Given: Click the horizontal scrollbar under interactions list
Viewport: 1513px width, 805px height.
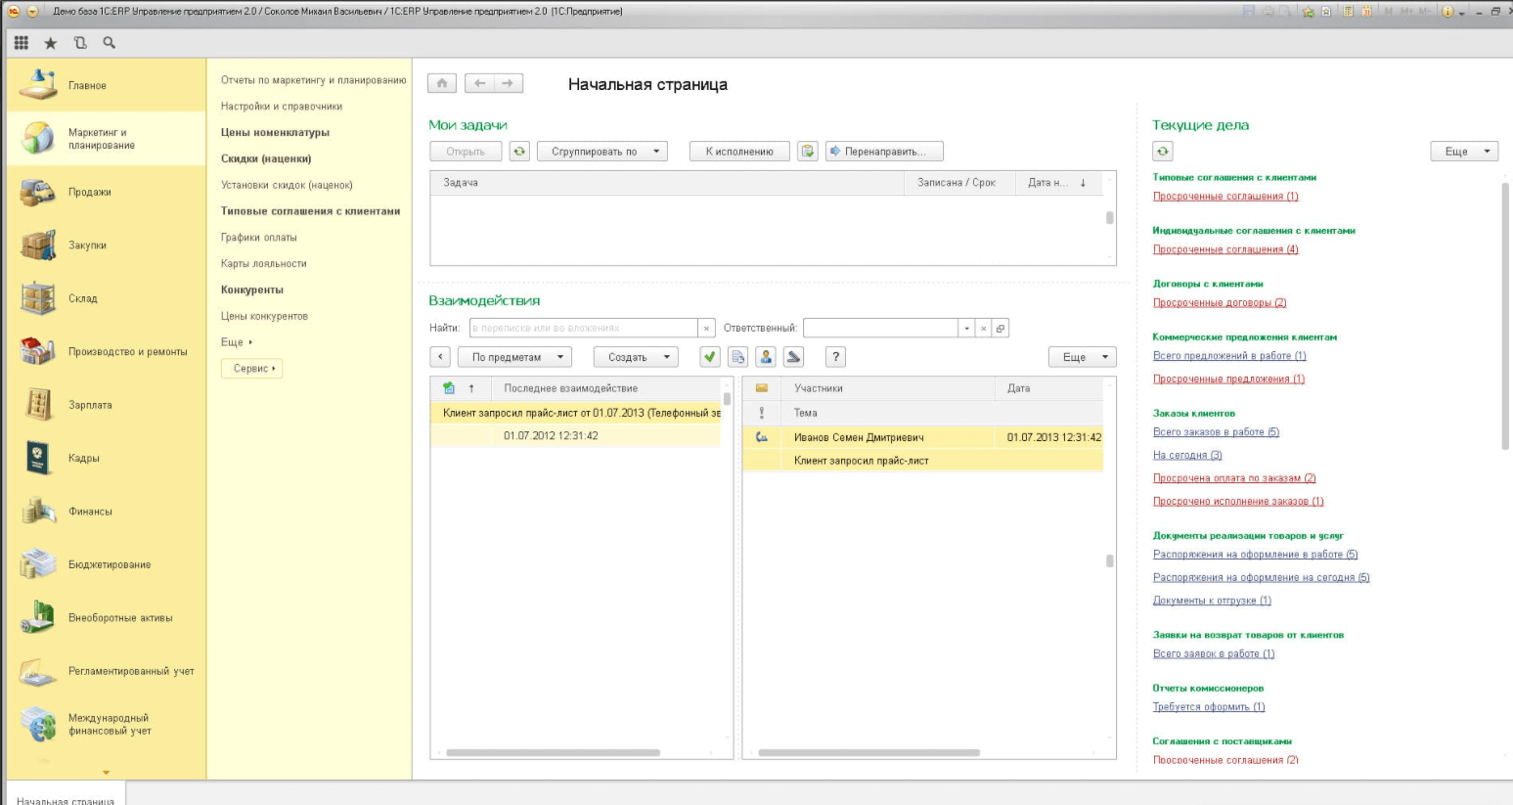Looking at the screenshot, I should coord(553,752).
